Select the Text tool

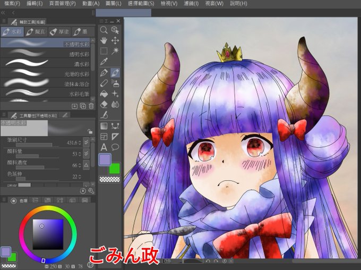click(104, 147)
